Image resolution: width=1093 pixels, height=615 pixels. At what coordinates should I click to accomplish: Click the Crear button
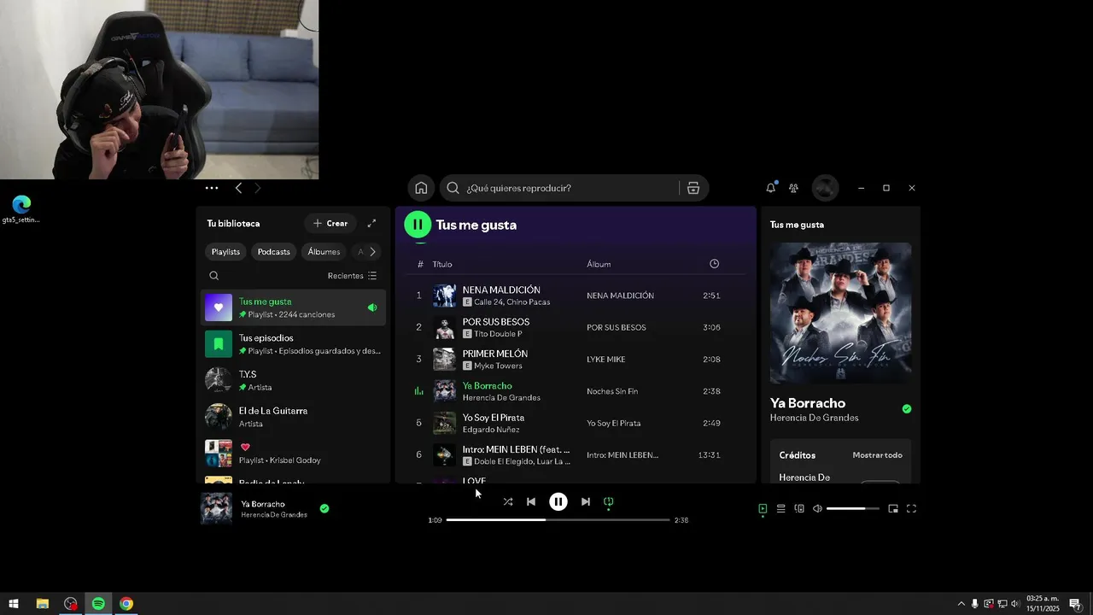tap(330, 224)
